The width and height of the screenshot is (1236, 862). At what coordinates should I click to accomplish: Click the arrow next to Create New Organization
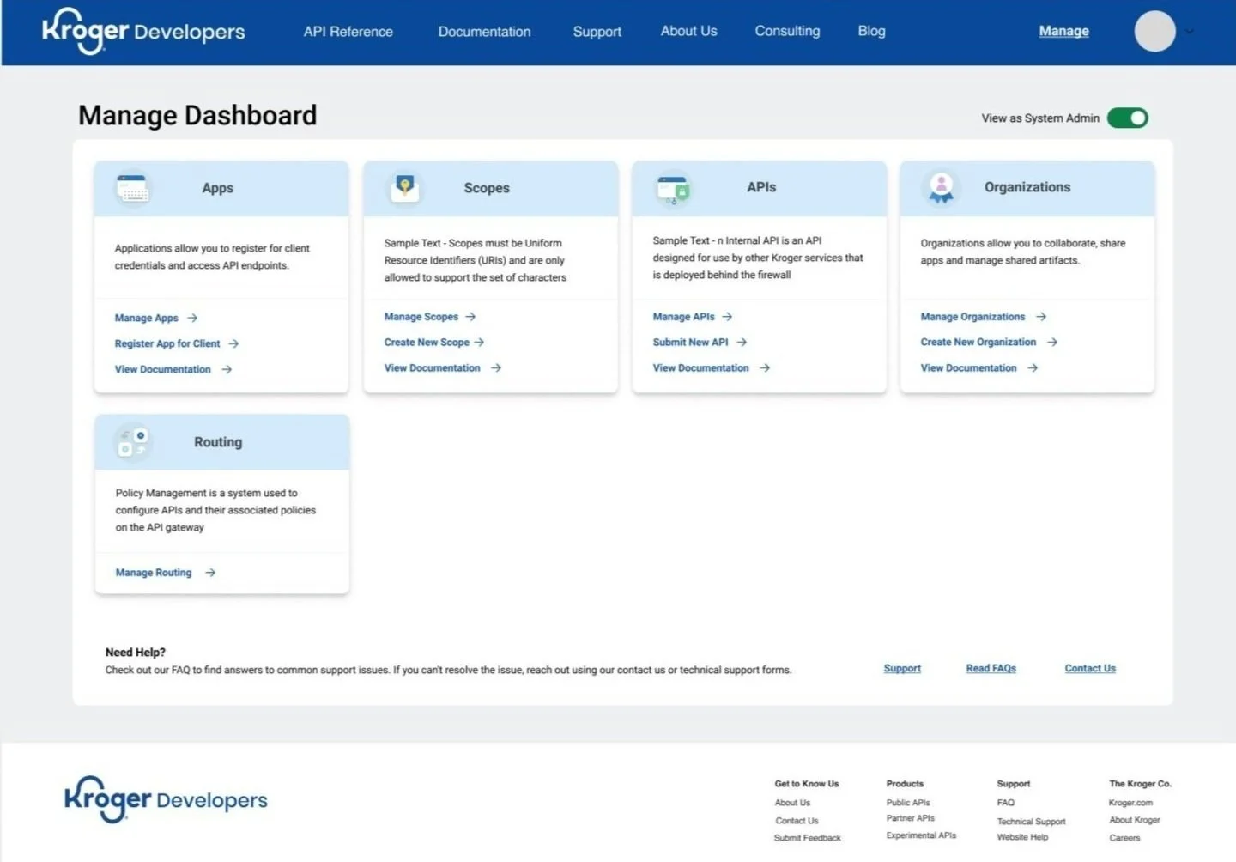point(1052,342)
